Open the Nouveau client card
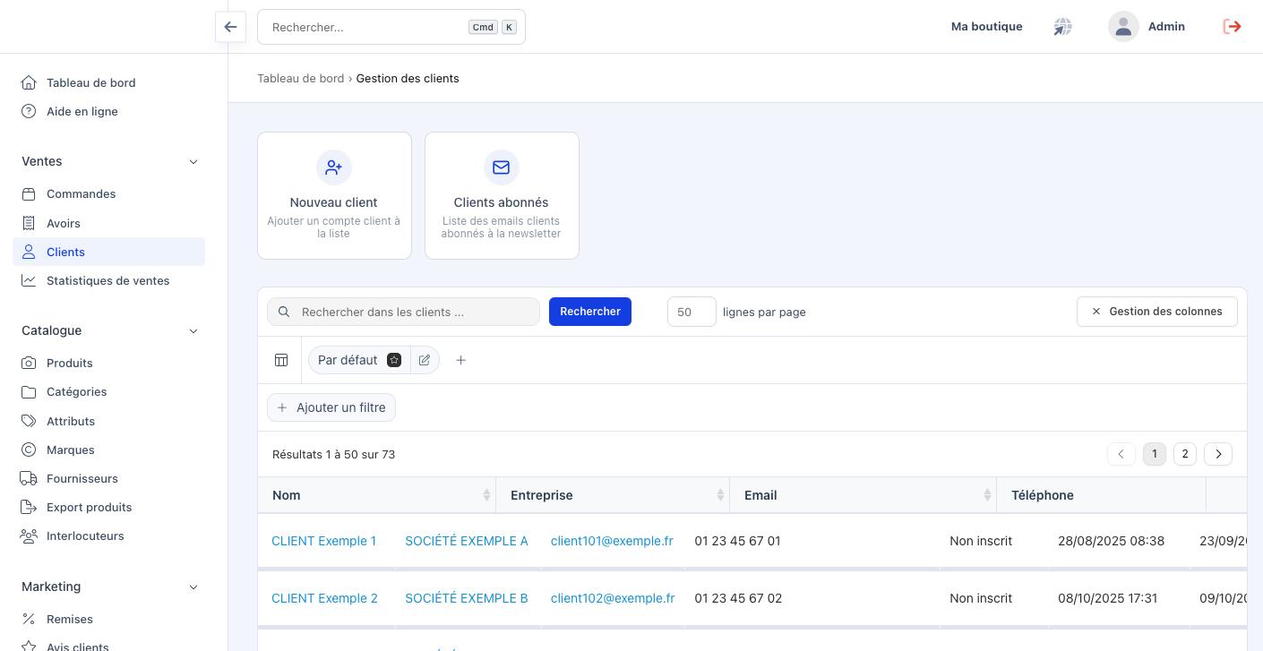Image resolution: width=1263 pixels, height=651 pixels. coord(334,196)
